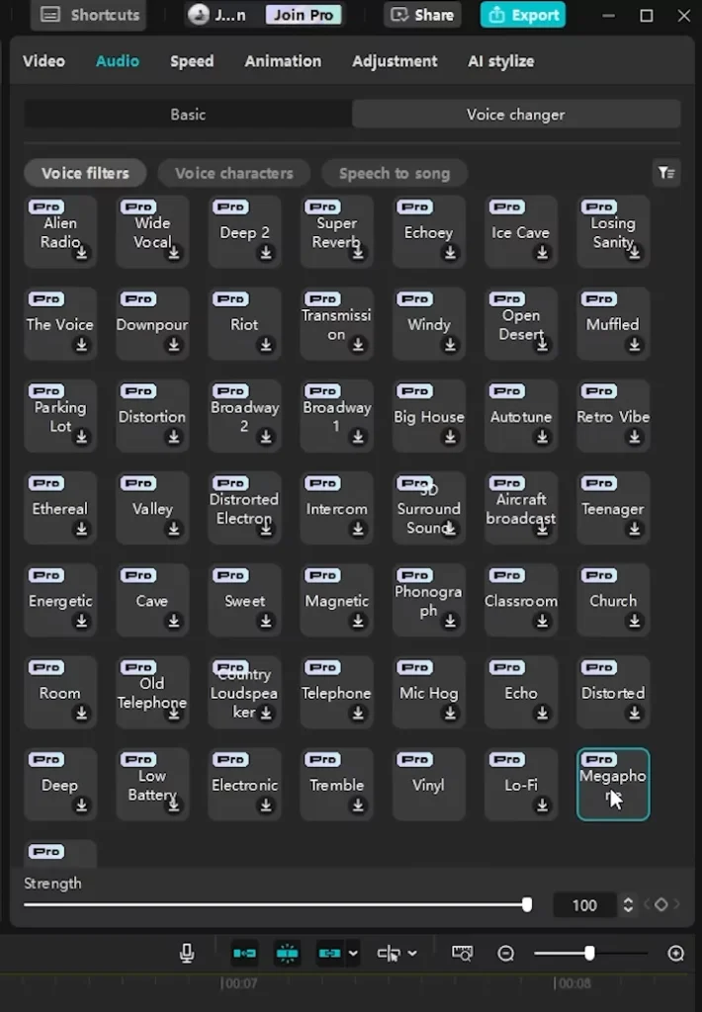Switch to the Basic audio section
The width and height of the screenshot is (702, 1012).
coord(188,115)
